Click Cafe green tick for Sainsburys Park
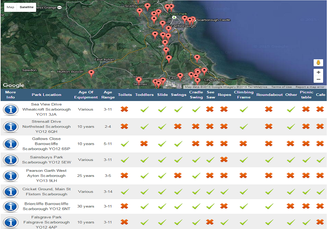The image size is (327, 229). (x=320, y=160)
